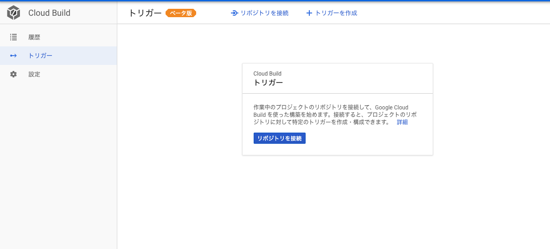Click the Cloud Build title text in sidebar
Viewport: 550px width, 249px height.
click(x=49, y=13)
